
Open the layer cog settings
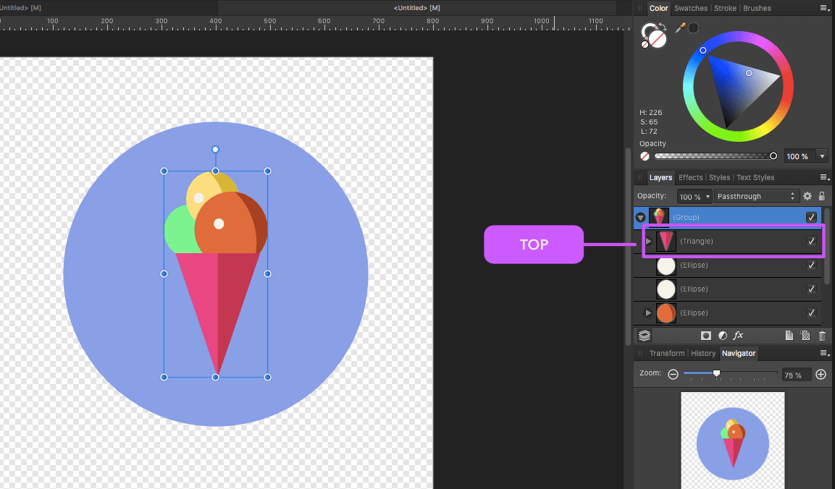pyautogui.click(x=807, y=196)
